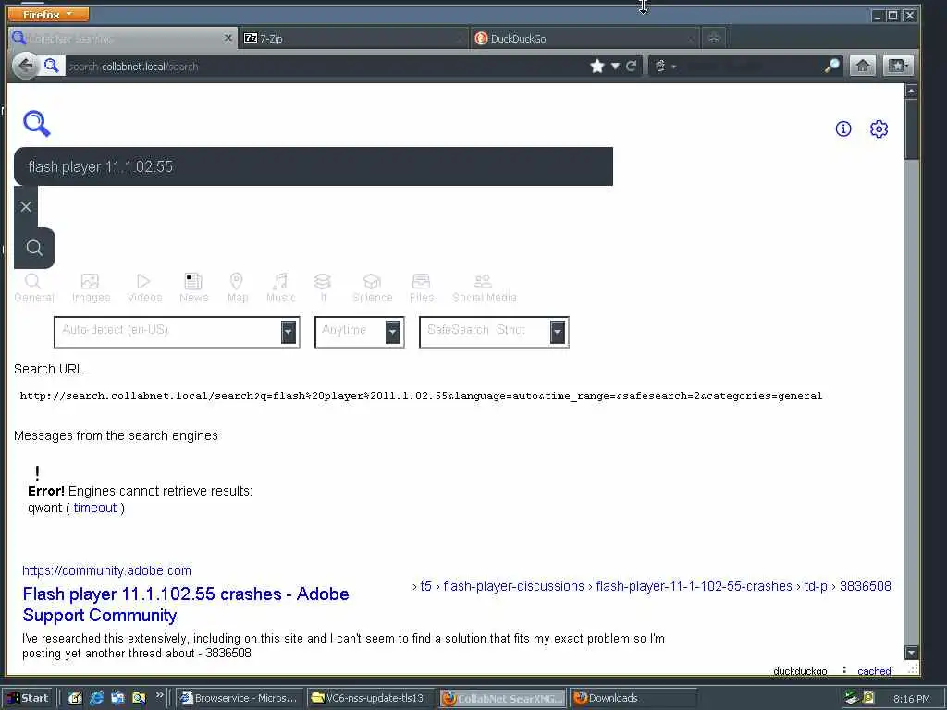Image resolution: width=947 pixels, height=710 pixels.
Task: Open the search engine selector dropdown
Action: click(665, 67)
